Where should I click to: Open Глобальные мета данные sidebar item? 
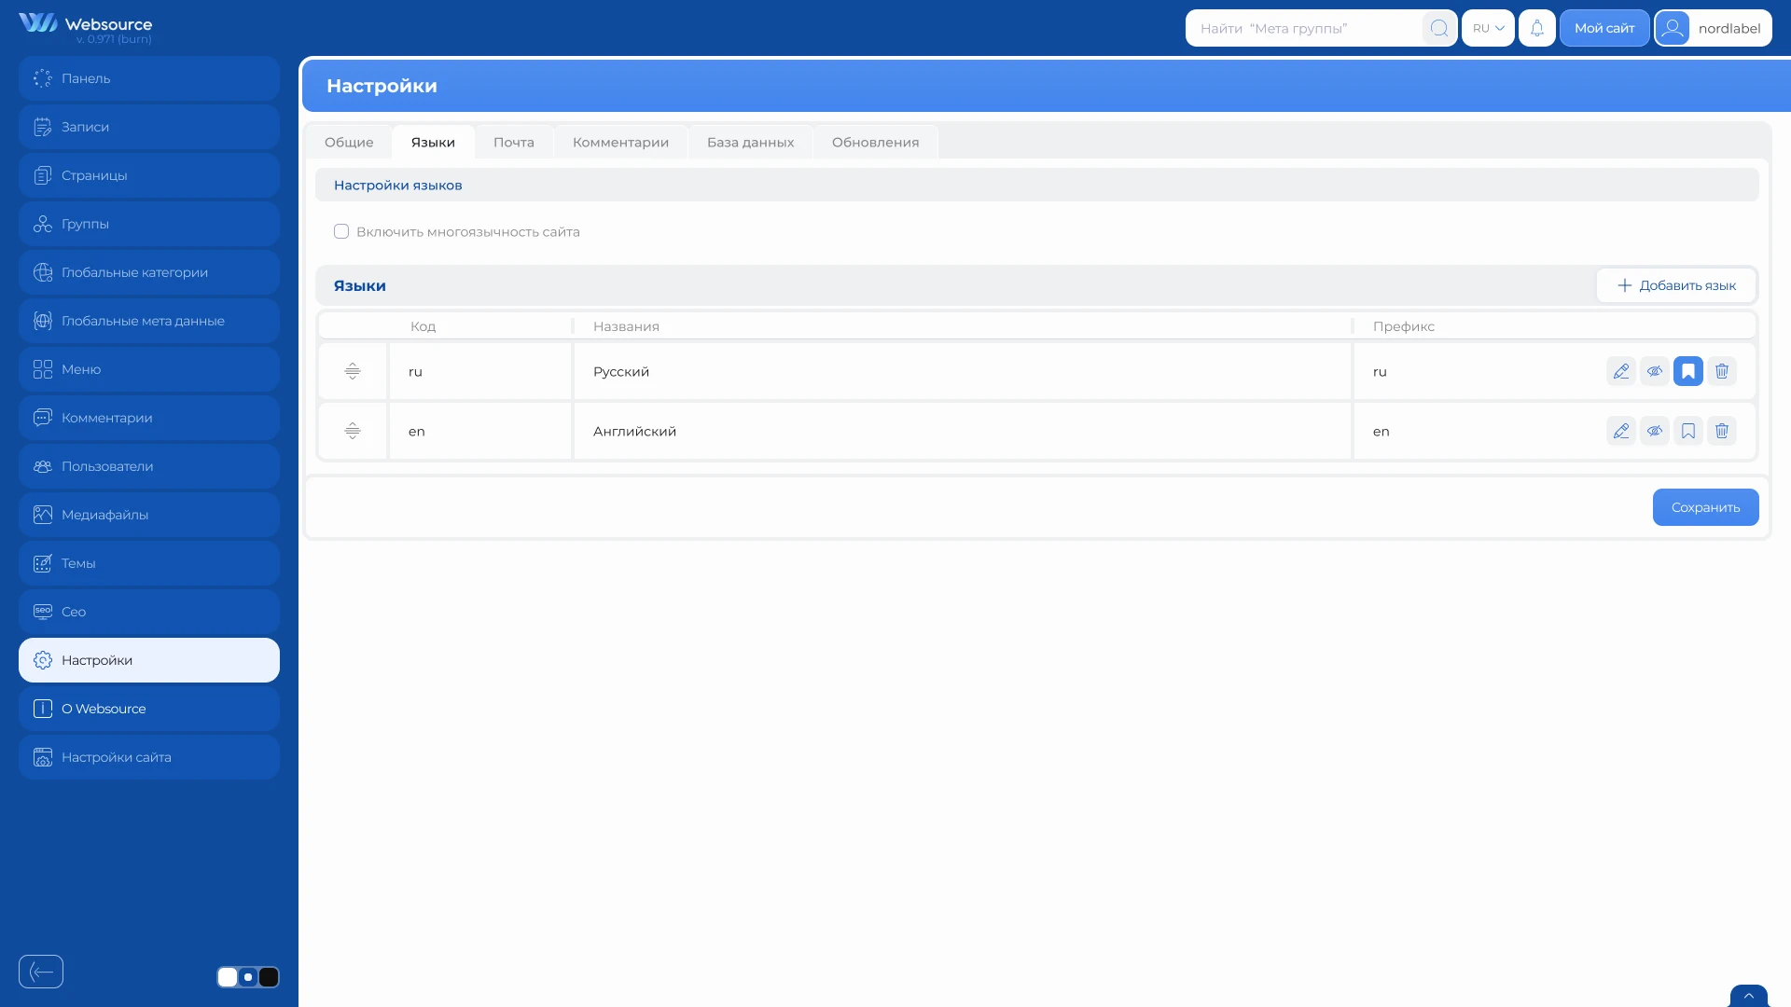point(149,321)
